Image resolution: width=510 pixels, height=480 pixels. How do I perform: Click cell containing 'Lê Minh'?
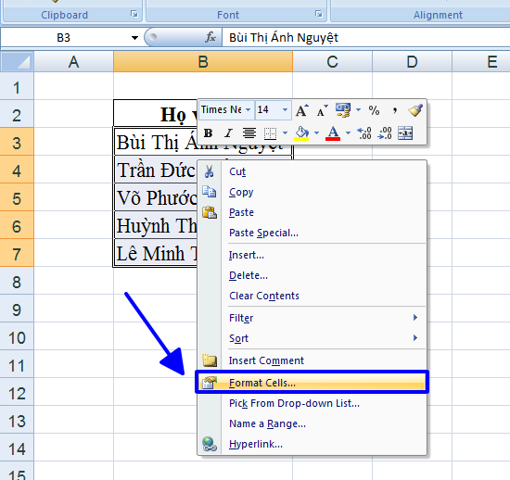coord(156,254)
